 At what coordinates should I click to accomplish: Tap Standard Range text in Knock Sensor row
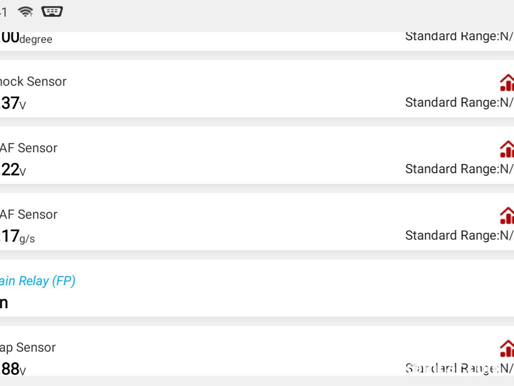(x=460, y=102)
